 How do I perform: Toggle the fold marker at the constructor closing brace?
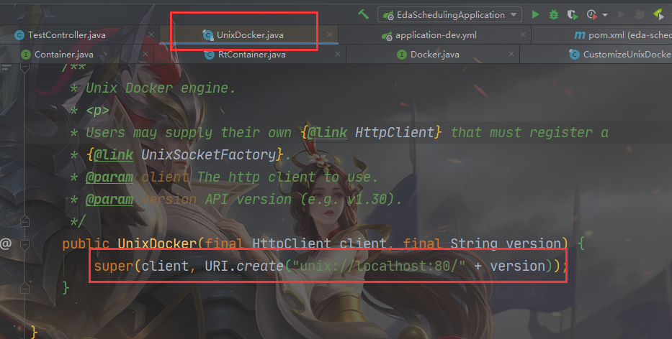point(25,288)
